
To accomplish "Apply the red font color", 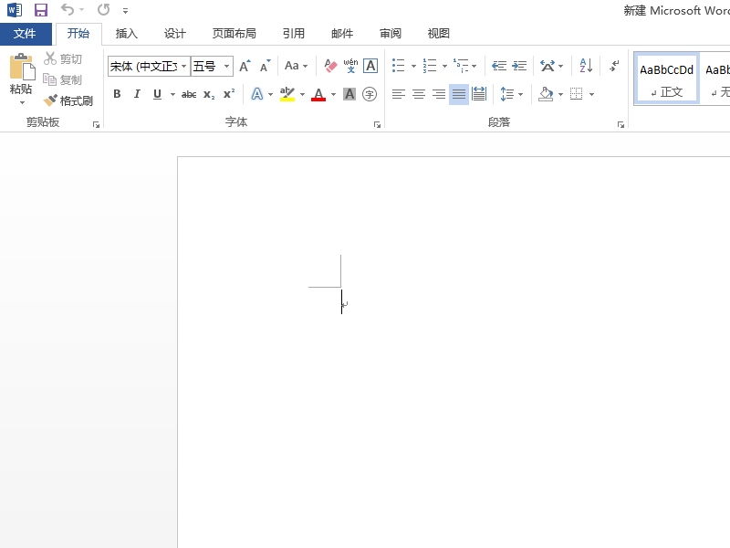I will [318, 95].
